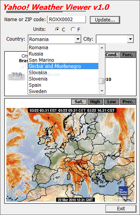Select the F units radio button
The image size is (140, 215).
tap(73, 29)
